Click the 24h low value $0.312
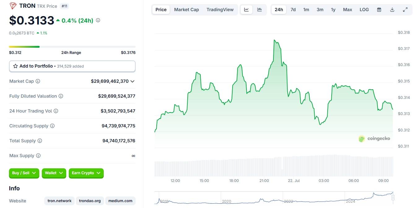 [15, 53]
